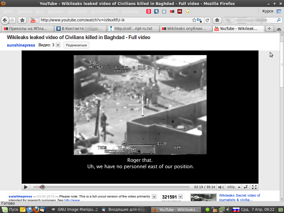Open the Пуск menu in the taskbar

coord(11,209)
